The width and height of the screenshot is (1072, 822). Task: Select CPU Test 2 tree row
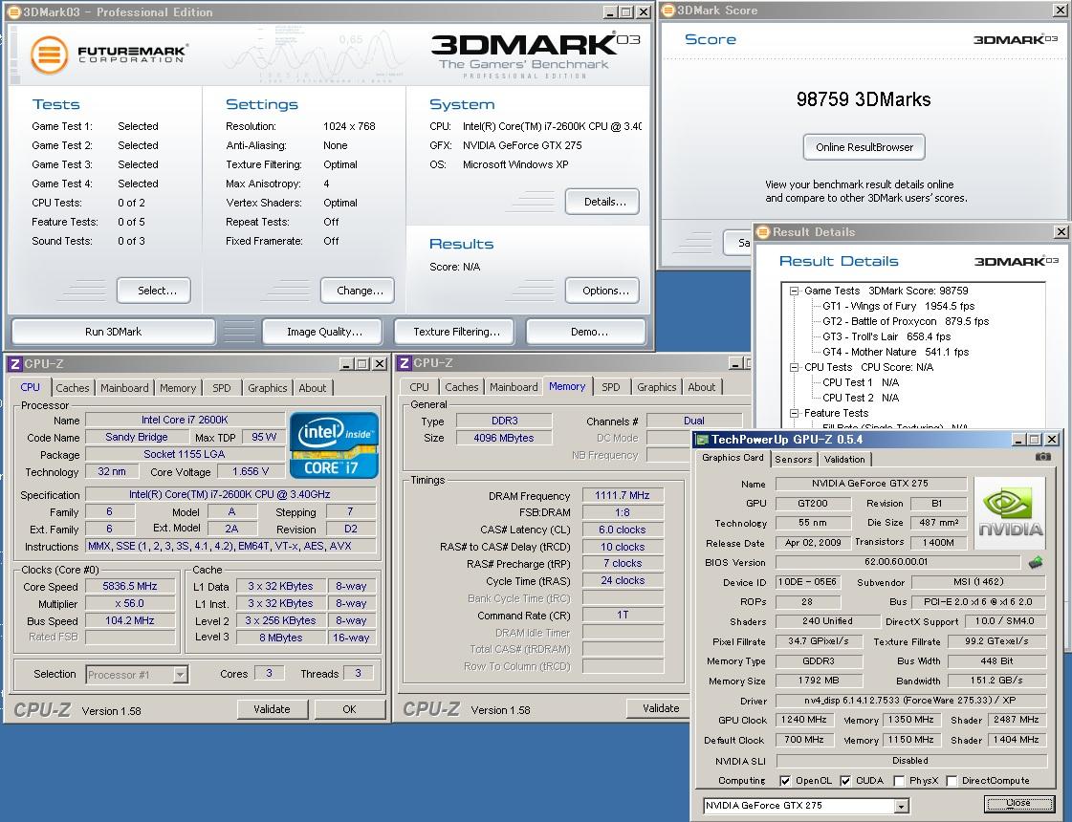tap(860, 398)
